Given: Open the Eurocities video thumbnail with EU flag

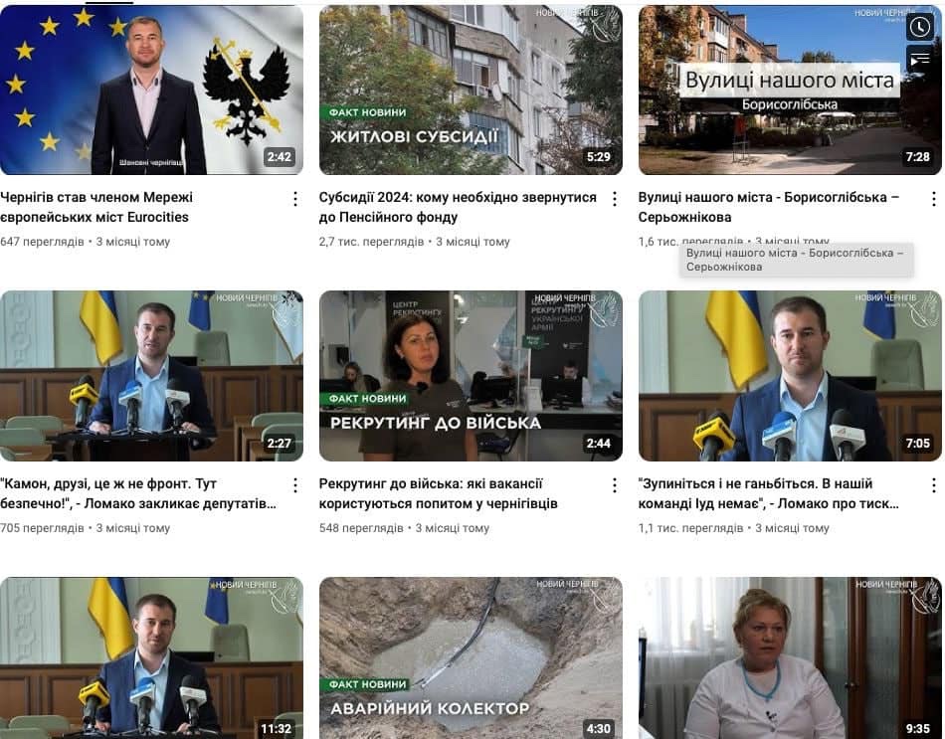Looking at the screenshot, I should (151, 90).
